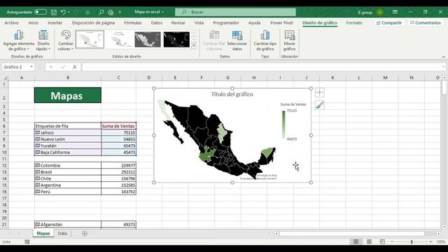This screenshot has width=448, height=252.
Task: Add a new sheet with the plus button
Action: (85, 233)
